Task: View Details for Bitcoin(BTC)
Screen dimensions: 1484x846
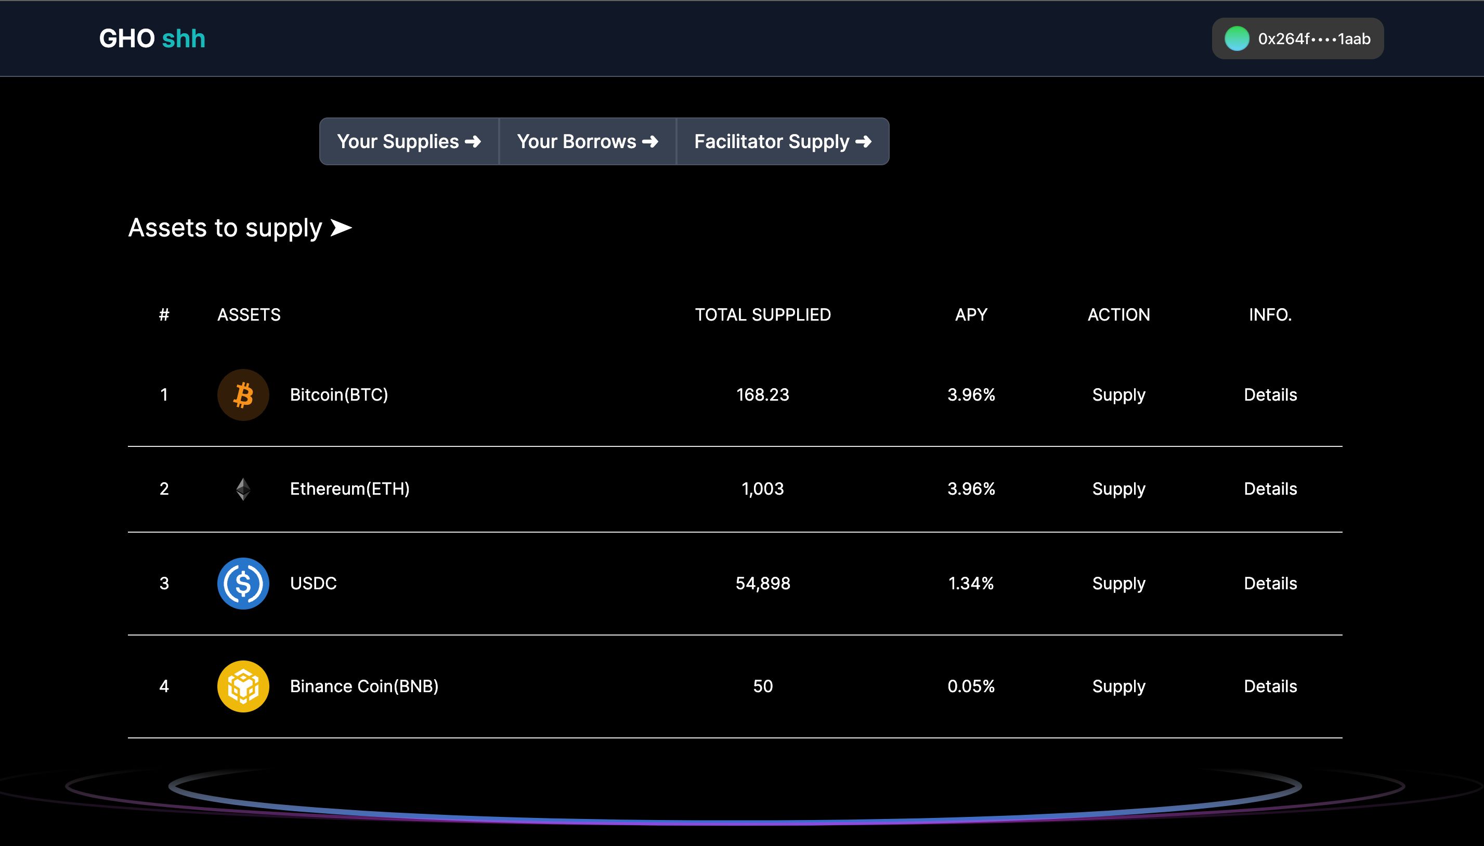Action: [1270, 395]
